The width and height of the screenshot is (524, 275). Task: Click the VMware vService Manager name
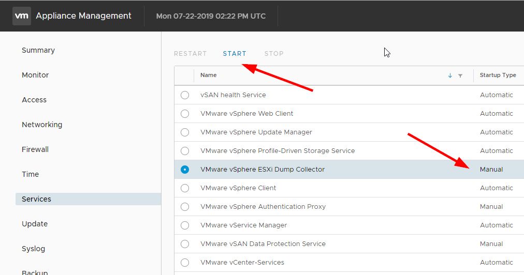(244, 225)
